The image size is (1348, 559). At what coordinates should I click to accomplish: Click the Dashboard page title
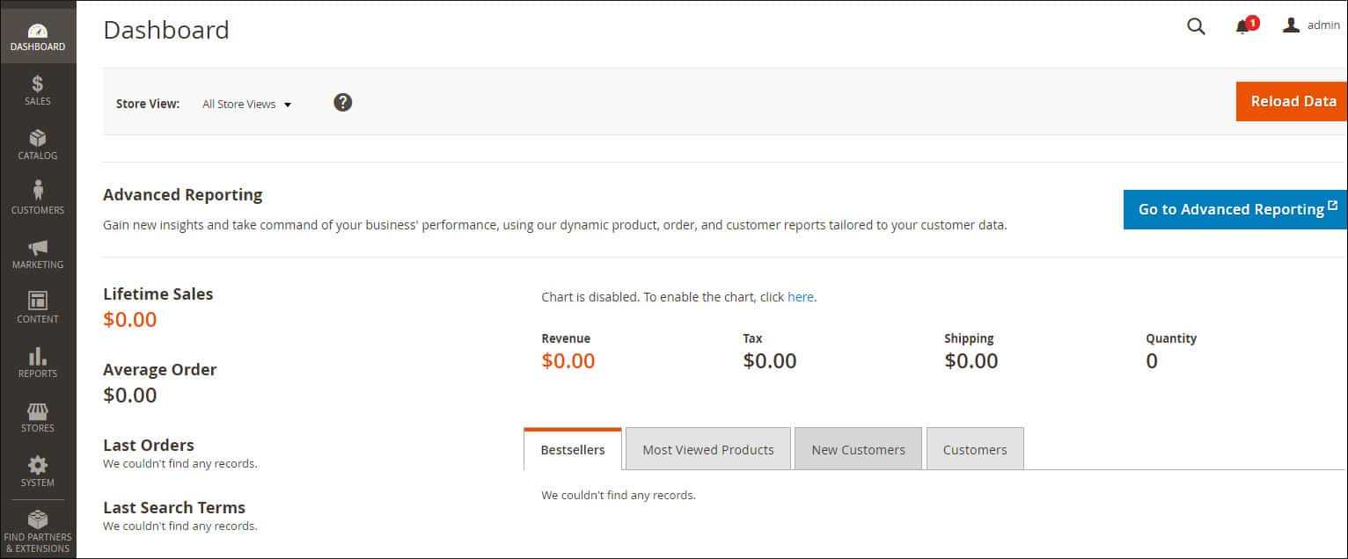click(x=166, y=30)
